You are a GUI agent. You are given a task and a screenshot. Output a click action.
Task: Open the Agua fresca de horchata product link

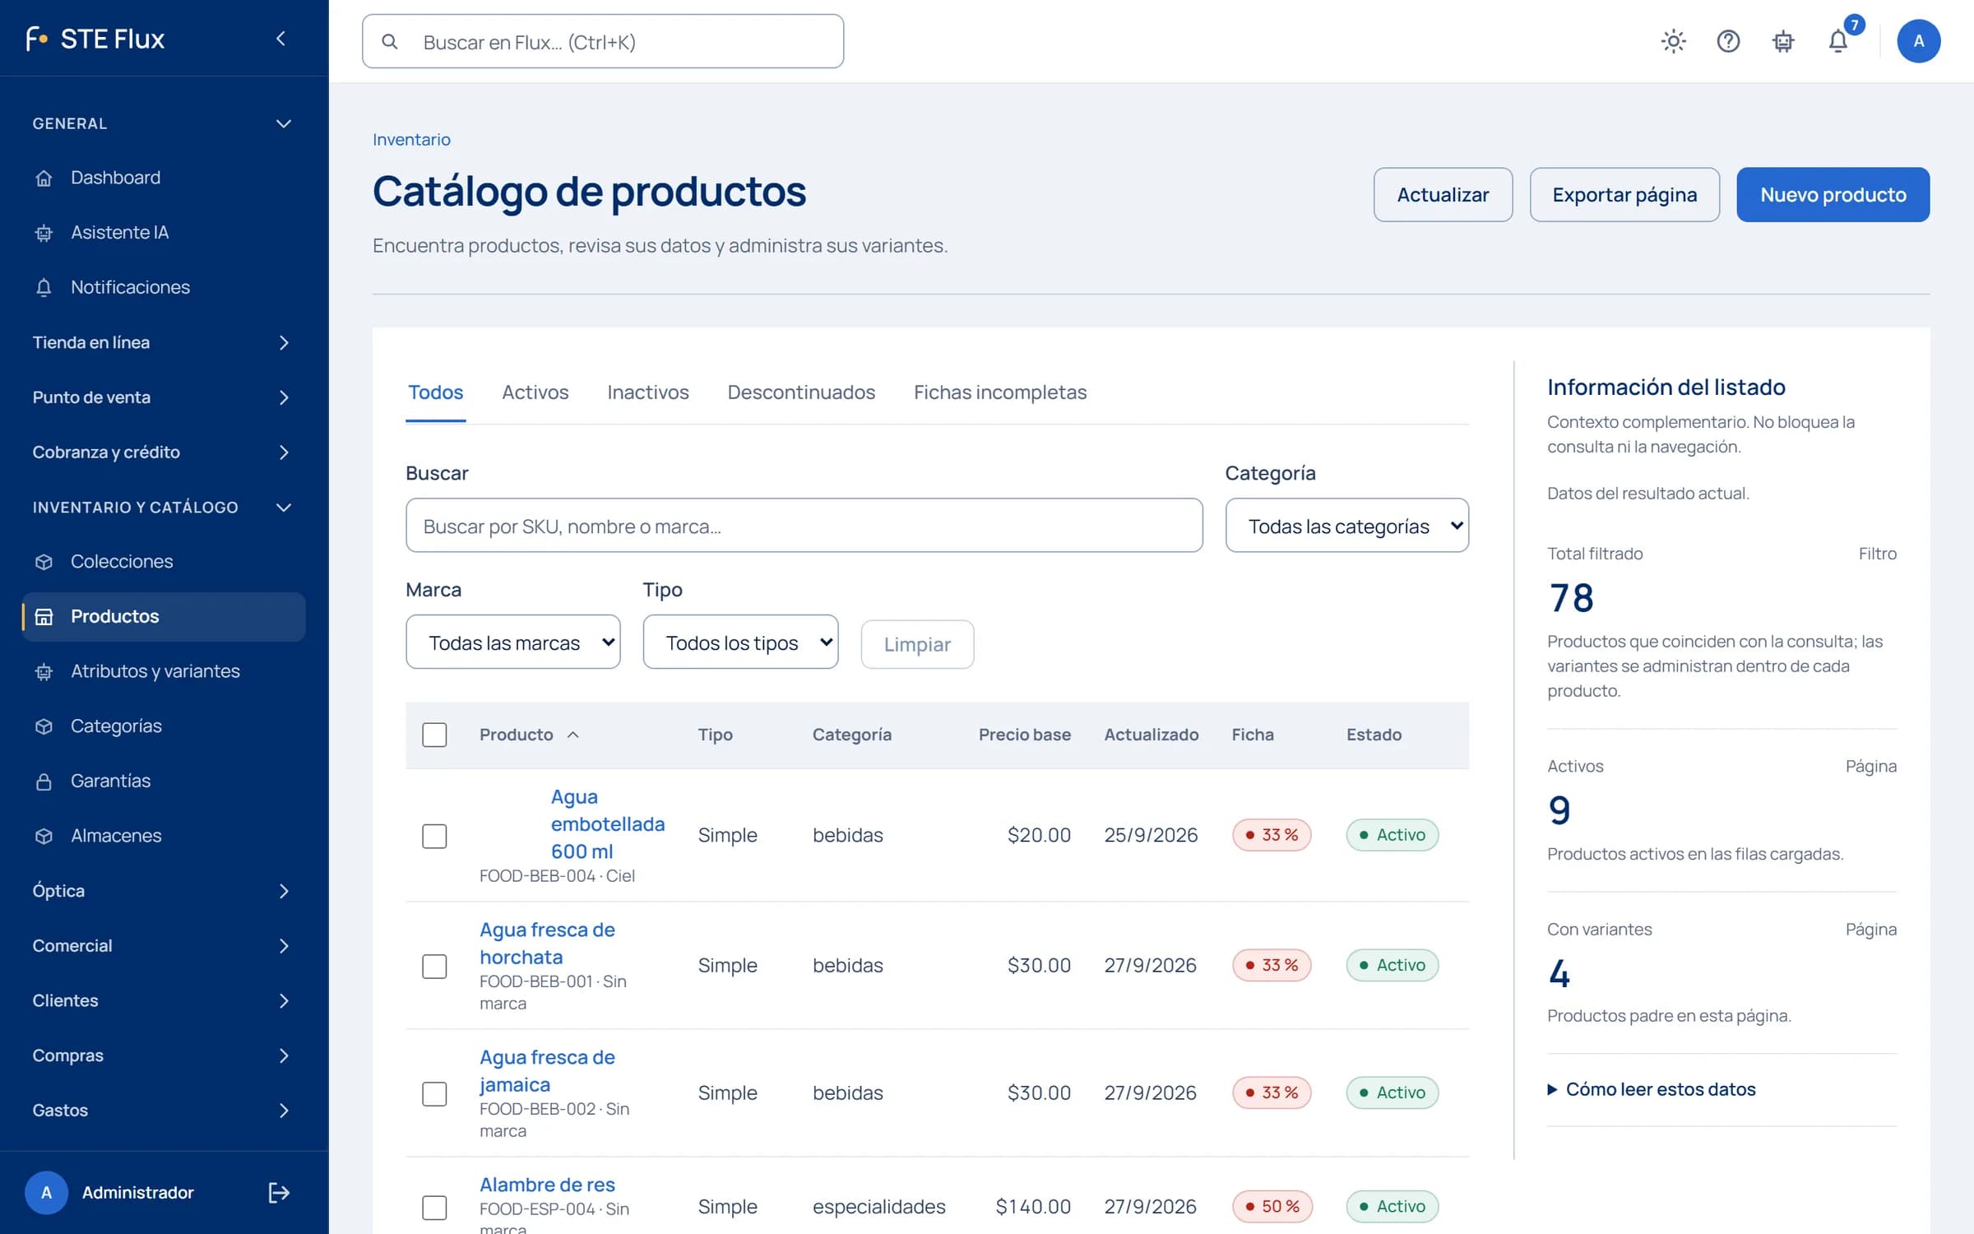pyautogui.click(x=547, y=944)
